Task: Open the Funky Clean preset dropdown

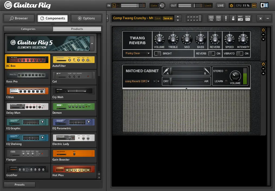Action: [x=137, y=53]
